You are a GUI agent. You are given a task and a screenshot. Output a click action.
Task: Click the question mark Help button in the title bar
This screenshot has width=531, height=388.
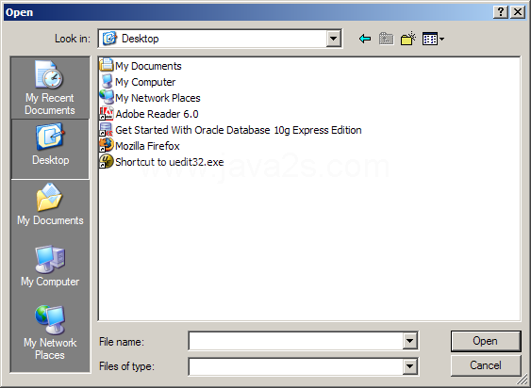tap(501, 12)
